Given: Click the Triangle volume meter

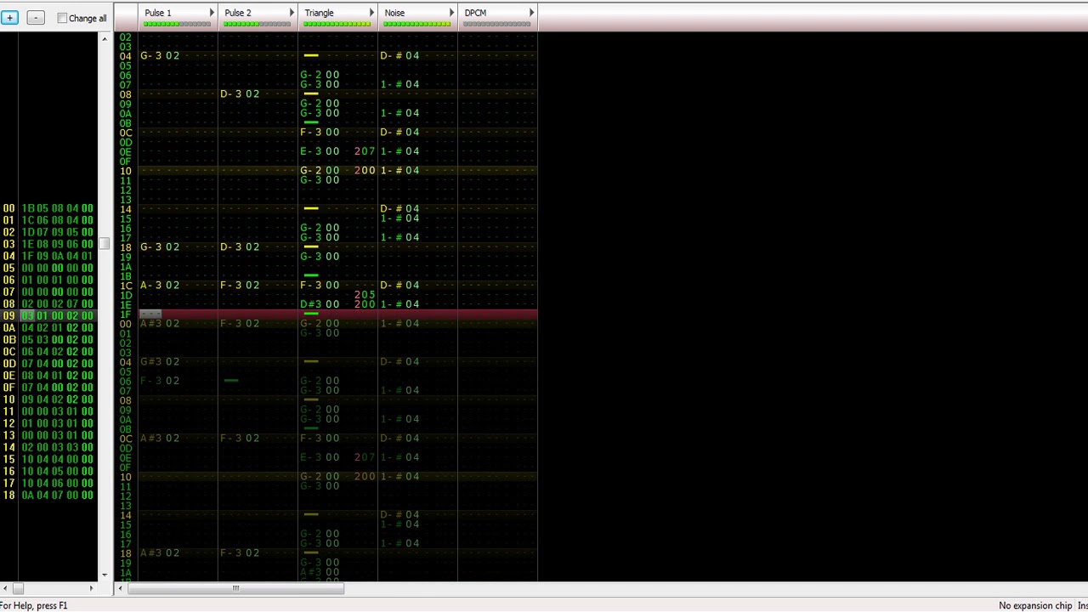Looking at the screenshot, I should point(337,24).
